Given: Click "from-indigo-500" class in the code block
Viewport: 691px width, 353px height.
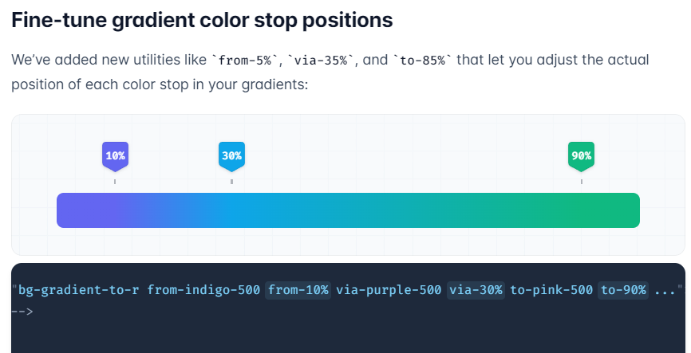Looking at the screenshot, I should coord(203,290).
